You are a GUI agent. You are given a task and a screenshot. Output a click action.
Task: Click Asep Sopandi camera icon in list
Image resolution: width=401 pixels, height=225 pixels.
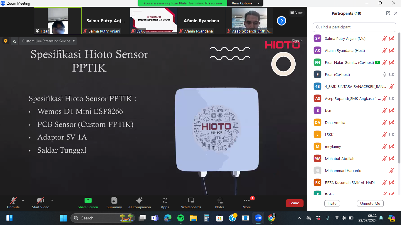(x=392, y=98)
